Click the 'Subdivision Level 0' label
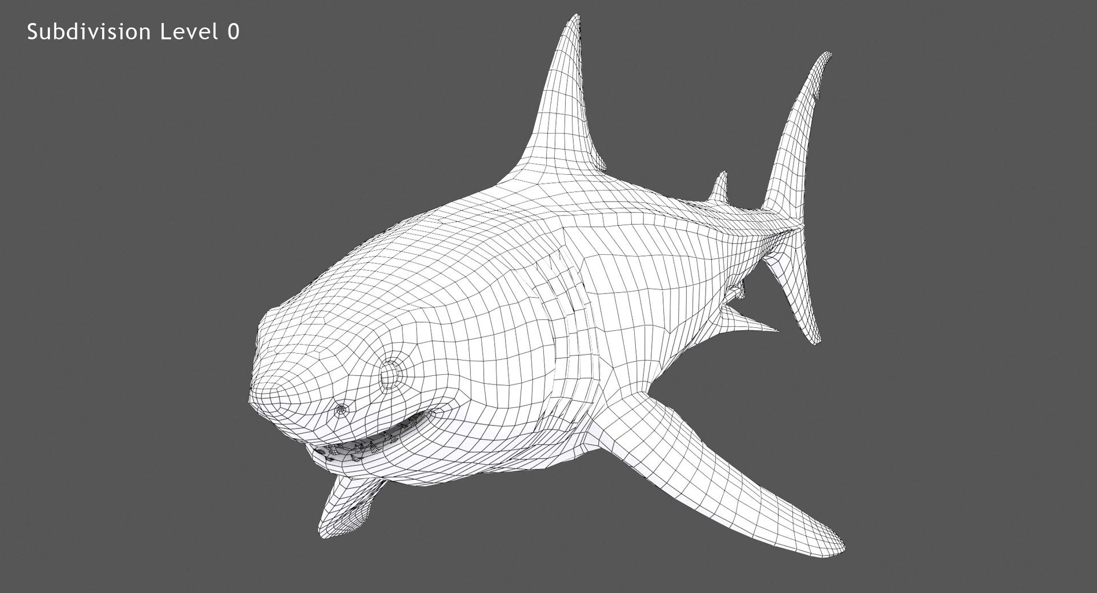 (133, 33)
